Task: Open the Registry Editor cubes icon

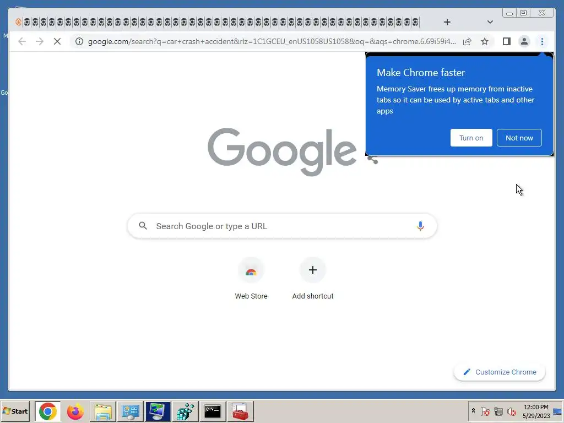Action: [185, 411]
